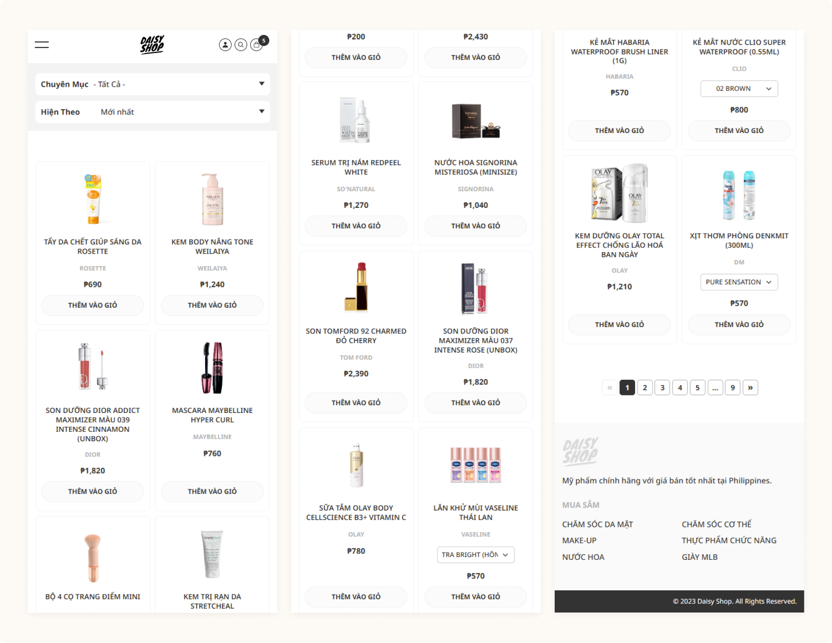Click the HABARIA brand label
The width and height of the screenshot is (832, 643).
tap(619, 77)
